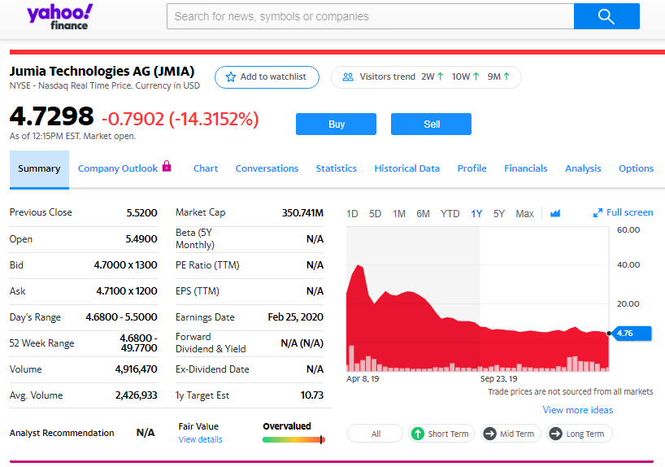Image resolution: width=665 pixels, height=467 pixels.
Task: Set chart range to Max
Action: (524, 213)
